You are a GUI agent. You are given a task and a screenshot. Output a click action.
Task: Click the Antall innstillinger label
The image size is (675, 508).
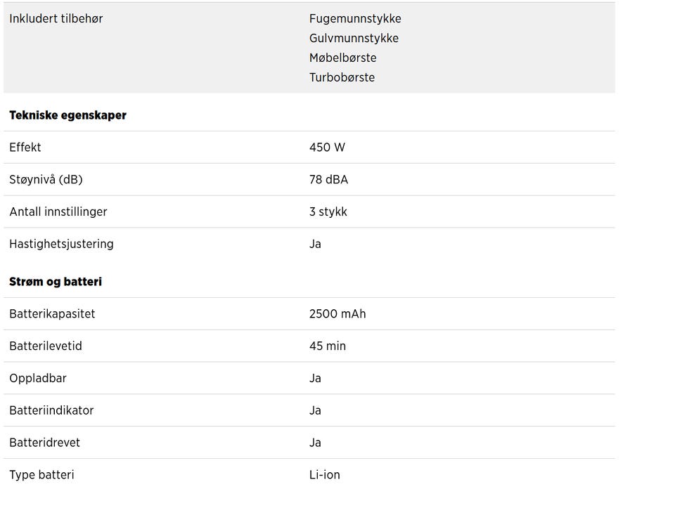coord(58,212)
